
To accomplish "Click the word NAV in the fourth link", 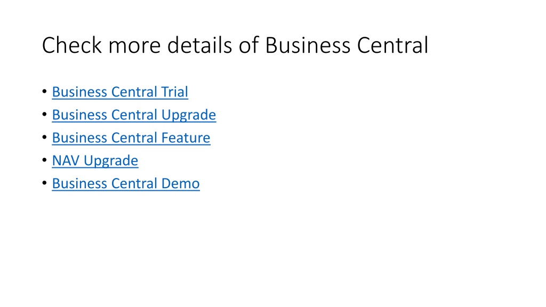I will click(x=66, y=161).
